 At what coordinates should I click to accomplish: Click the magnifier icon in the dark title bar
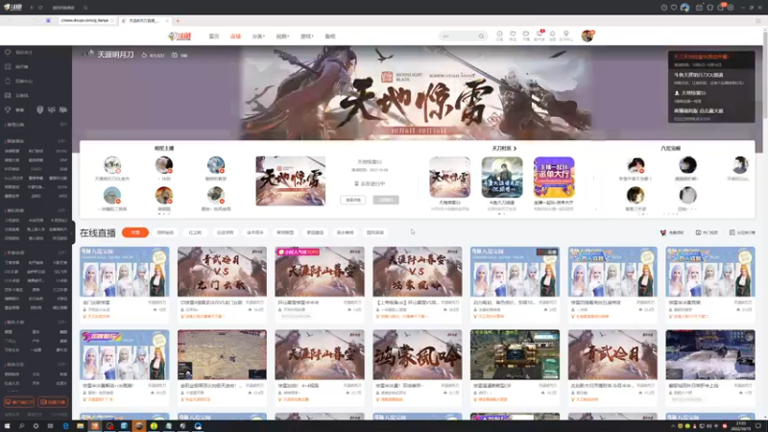coord(85,8)
